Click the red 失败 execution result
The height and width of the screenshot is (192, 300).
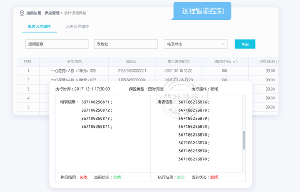[83, 177]
